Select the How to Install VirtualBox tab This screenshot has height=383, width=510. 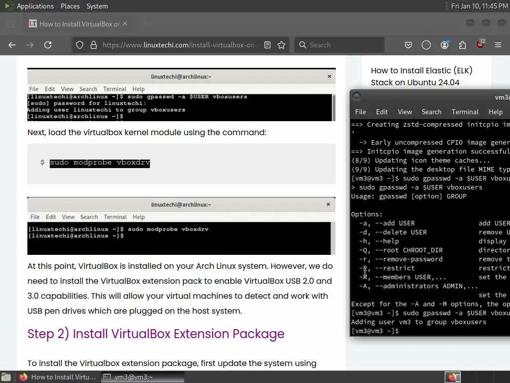[x=77, y=24]
